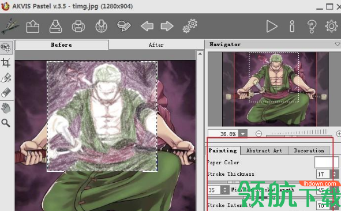Screen dimensions: 341x211
Task: Select the Hand tool
Action: tap(6, 108)
